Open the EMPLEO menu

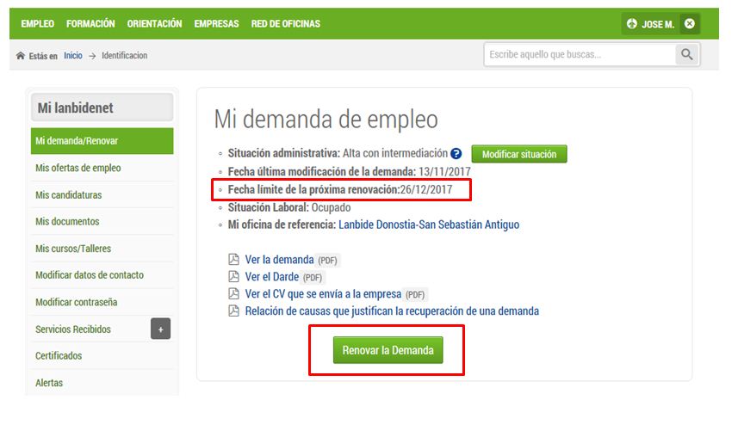tap(38, 24)
